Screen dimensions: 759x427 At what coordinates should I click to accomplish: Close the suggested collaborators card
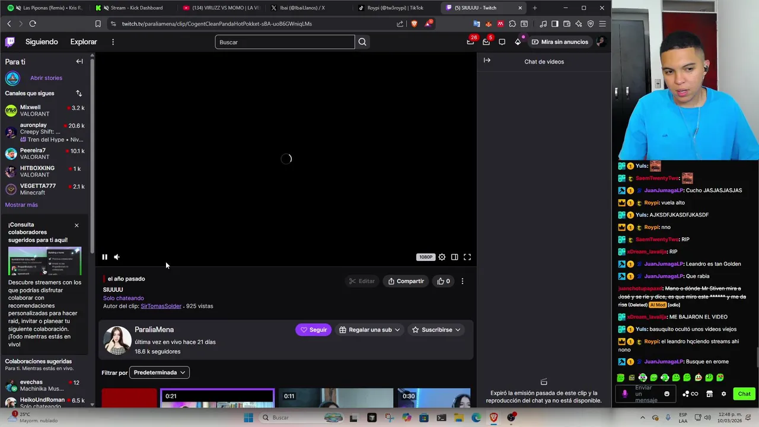(76, 225)
